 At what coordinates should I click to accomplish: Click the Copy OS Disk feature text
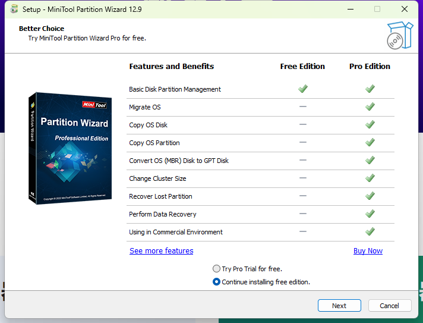(x=148, y=125)
